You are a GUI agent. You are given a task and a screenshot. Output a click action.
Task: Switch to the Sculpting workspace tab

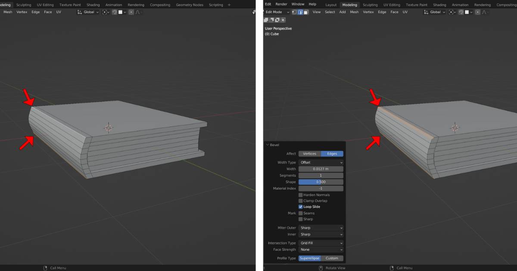pos(370,4)
